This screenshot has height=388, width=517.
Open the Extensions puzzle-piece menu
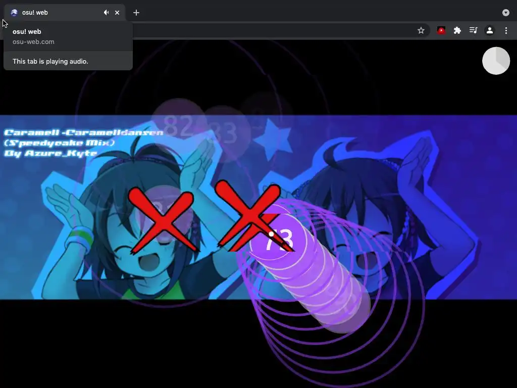coord(457,31)
